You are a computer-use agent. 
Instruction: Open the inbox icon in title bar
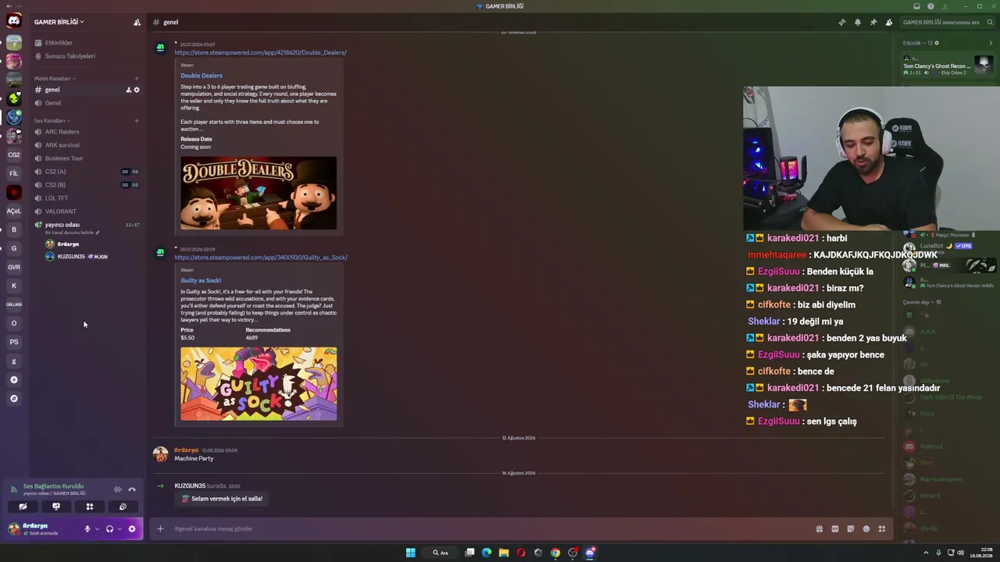(916, 6)
